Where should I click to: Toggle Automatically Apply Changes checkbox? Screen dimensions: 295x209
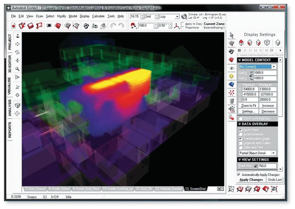pyautogui.click(x=239, y=175)
